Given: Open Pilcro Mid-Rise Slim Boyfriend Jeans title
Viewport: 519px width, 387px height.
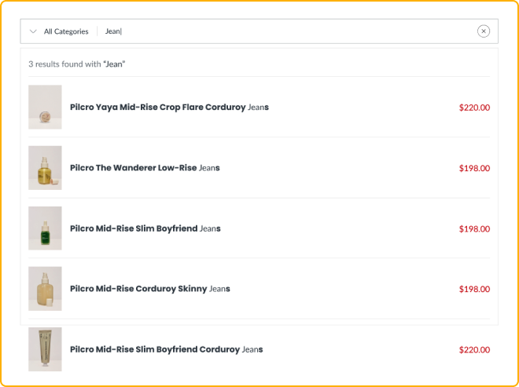Looking at the screenshot, I should (x=145, y=228).
